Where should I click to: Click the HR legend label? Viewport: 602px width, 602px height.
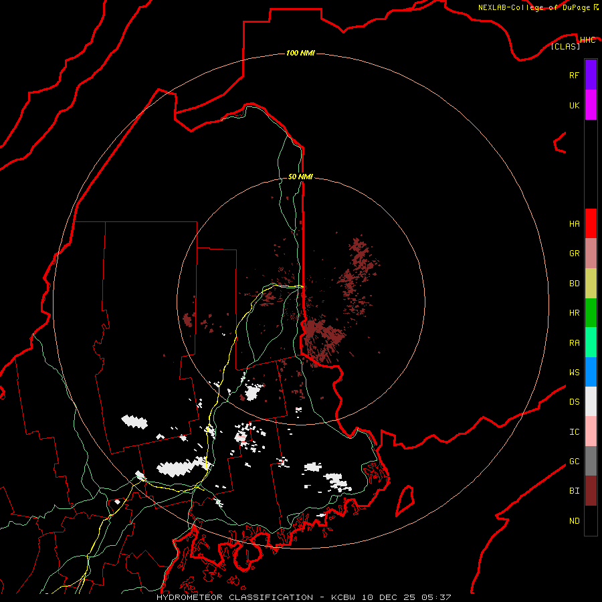click(x=574, y=313)
